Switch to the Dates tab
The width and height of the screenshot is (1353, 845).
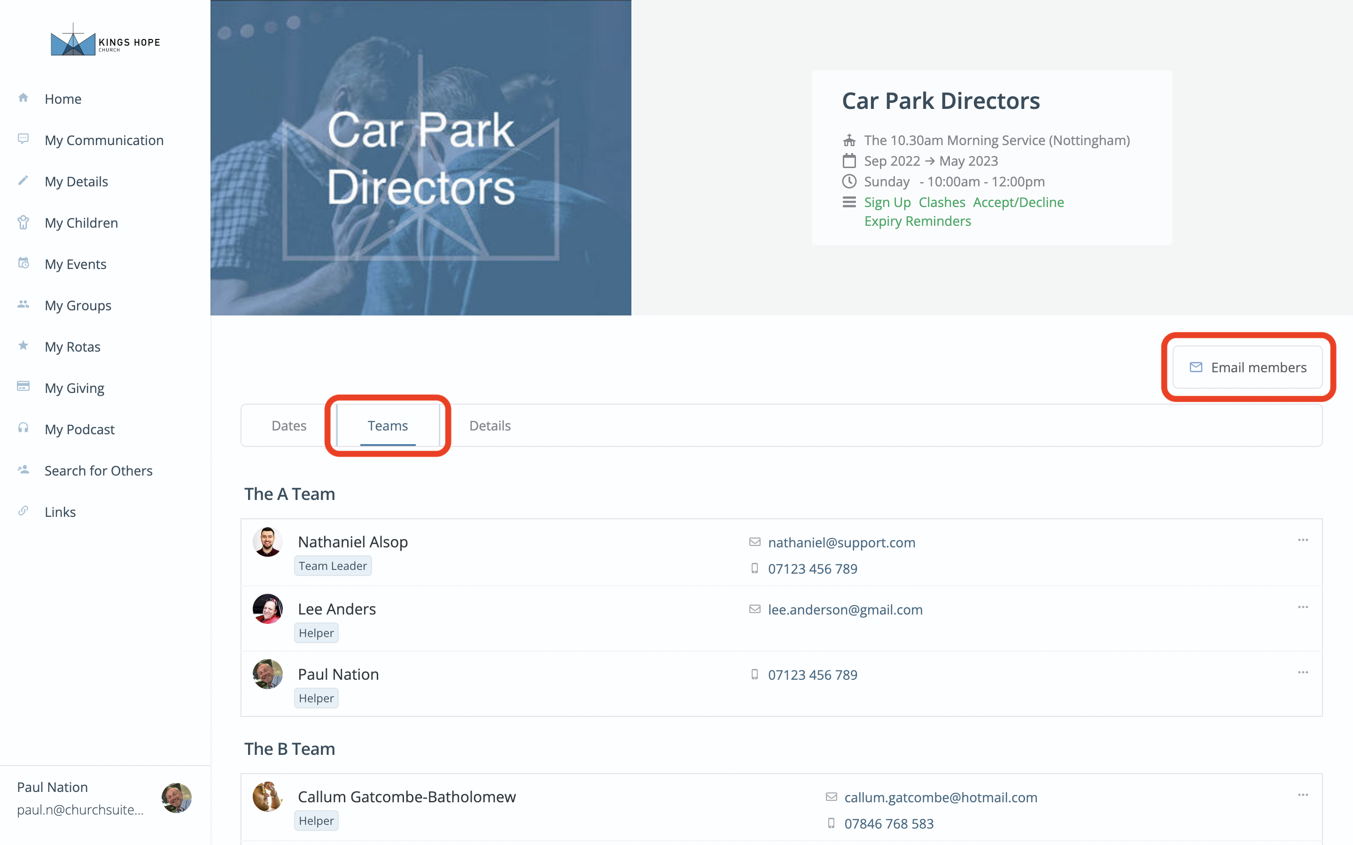click(x=288, y=426)
